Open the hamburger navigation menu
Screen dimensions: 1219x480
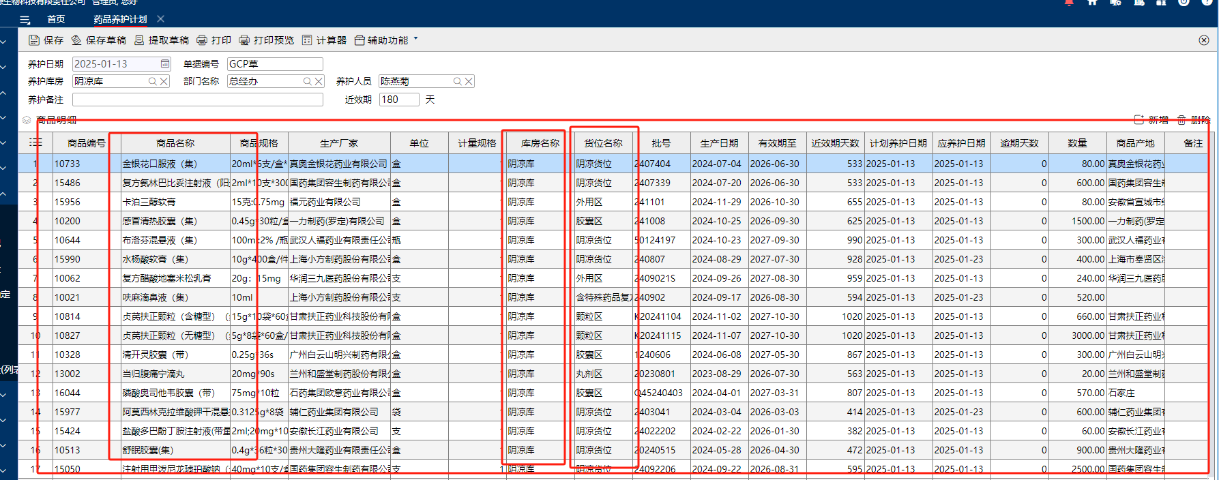coord(25,20)
